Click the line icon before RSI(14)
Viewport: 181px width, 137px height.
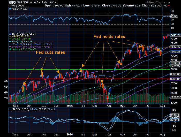(10, 9)
